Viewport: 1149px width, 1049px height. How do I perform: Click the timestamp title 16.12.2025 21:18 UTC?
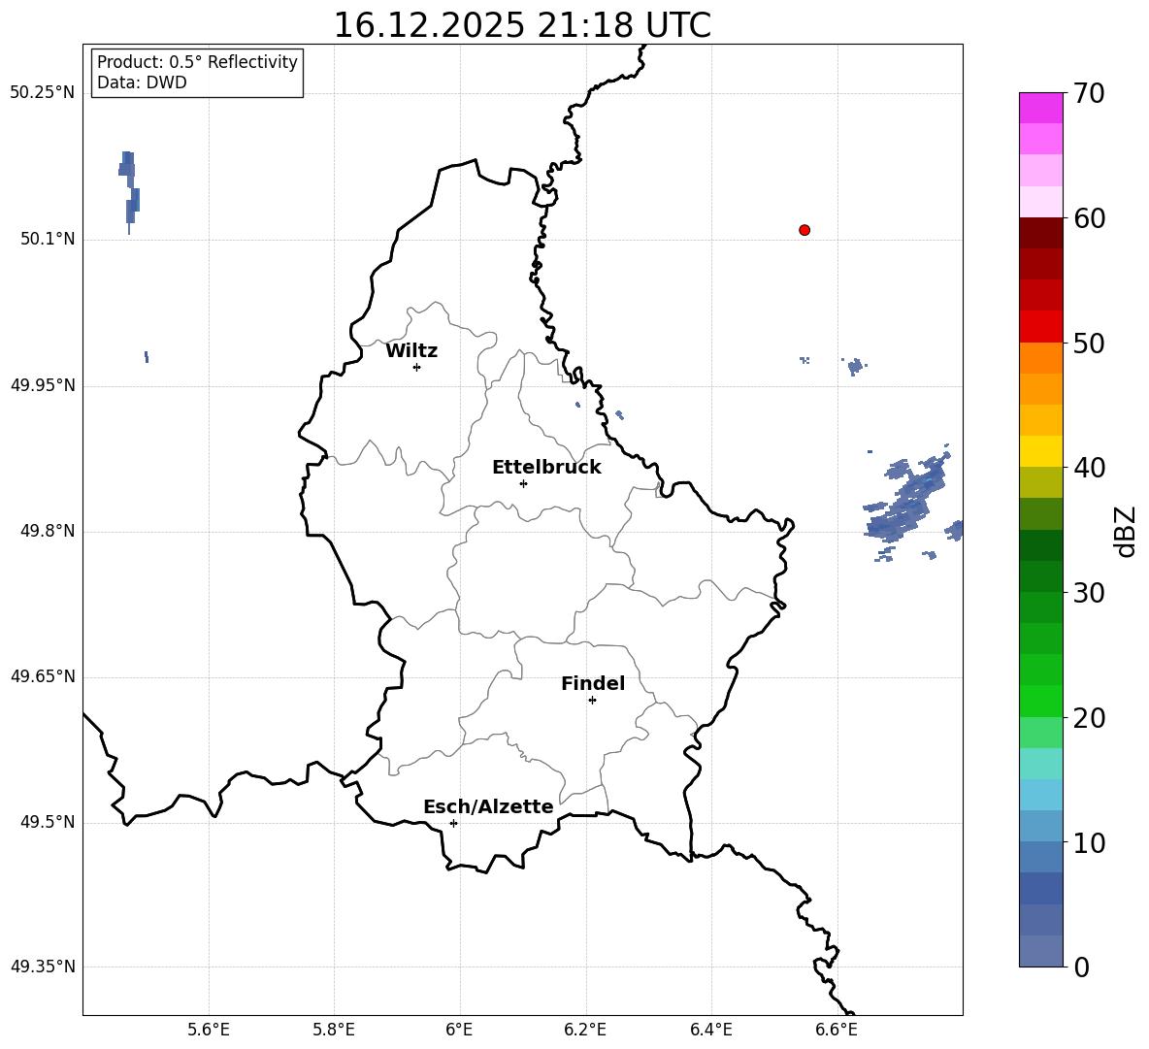click(522, 25)
